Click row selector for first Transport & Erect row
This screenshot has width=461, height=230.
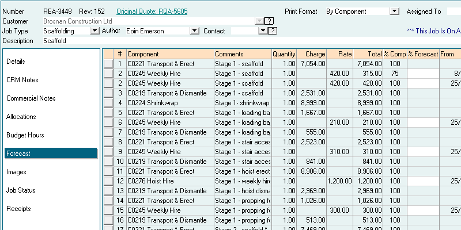[108, 64]
